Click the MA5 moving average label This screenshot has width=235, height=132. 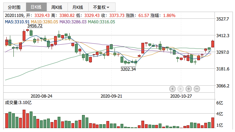[17, 22]
